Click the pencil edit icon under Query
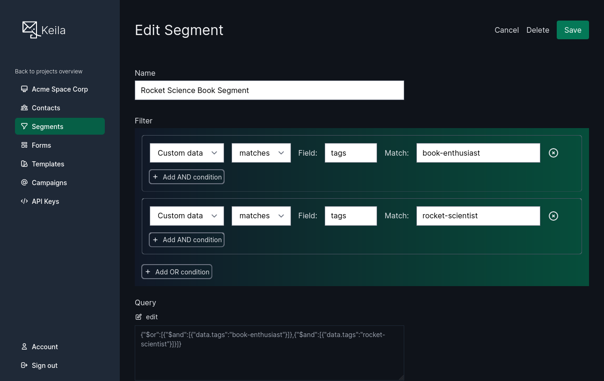 pos(138,317)
